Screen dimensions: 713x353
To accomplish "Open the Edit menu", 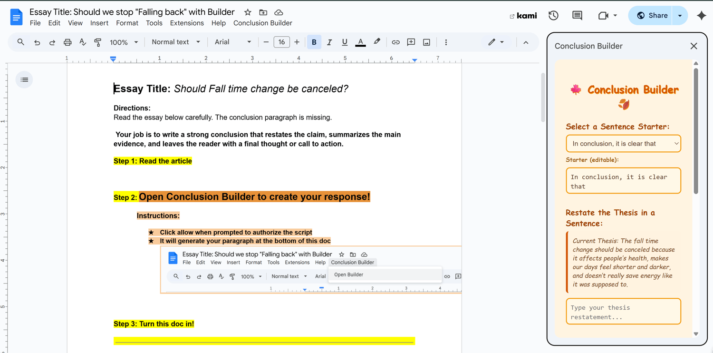I will (x=54, y=23).
